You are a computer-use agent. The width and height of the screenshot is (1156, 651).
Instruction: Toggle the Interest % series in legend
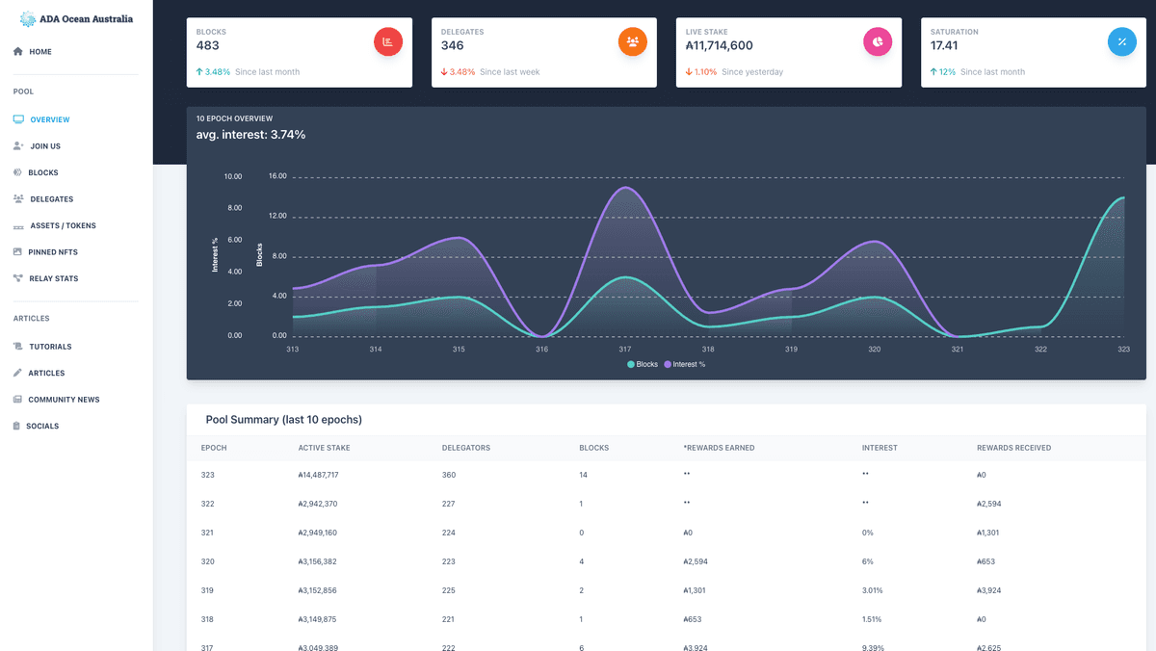[x=684, y=364]
